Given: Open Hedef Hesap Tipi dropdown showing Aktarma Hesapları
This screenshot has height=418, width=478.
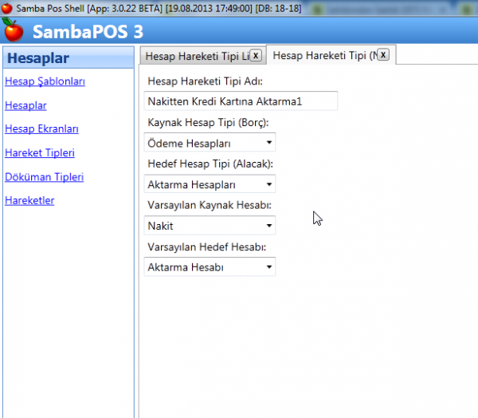Looking at the screenshot, I should [210, 184].
